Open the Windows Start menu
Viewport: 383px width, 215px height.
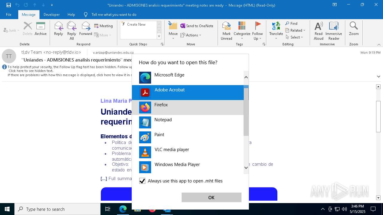pyautogui.click(x=7, y=209)
